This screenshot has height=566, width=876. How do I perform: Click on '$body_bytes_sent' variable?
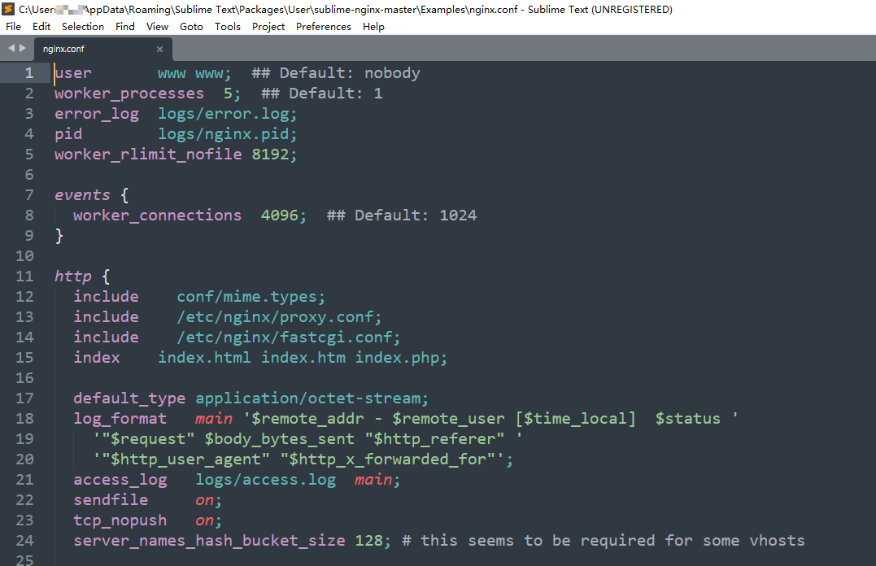pyautogui.click(x=279, y=438)
